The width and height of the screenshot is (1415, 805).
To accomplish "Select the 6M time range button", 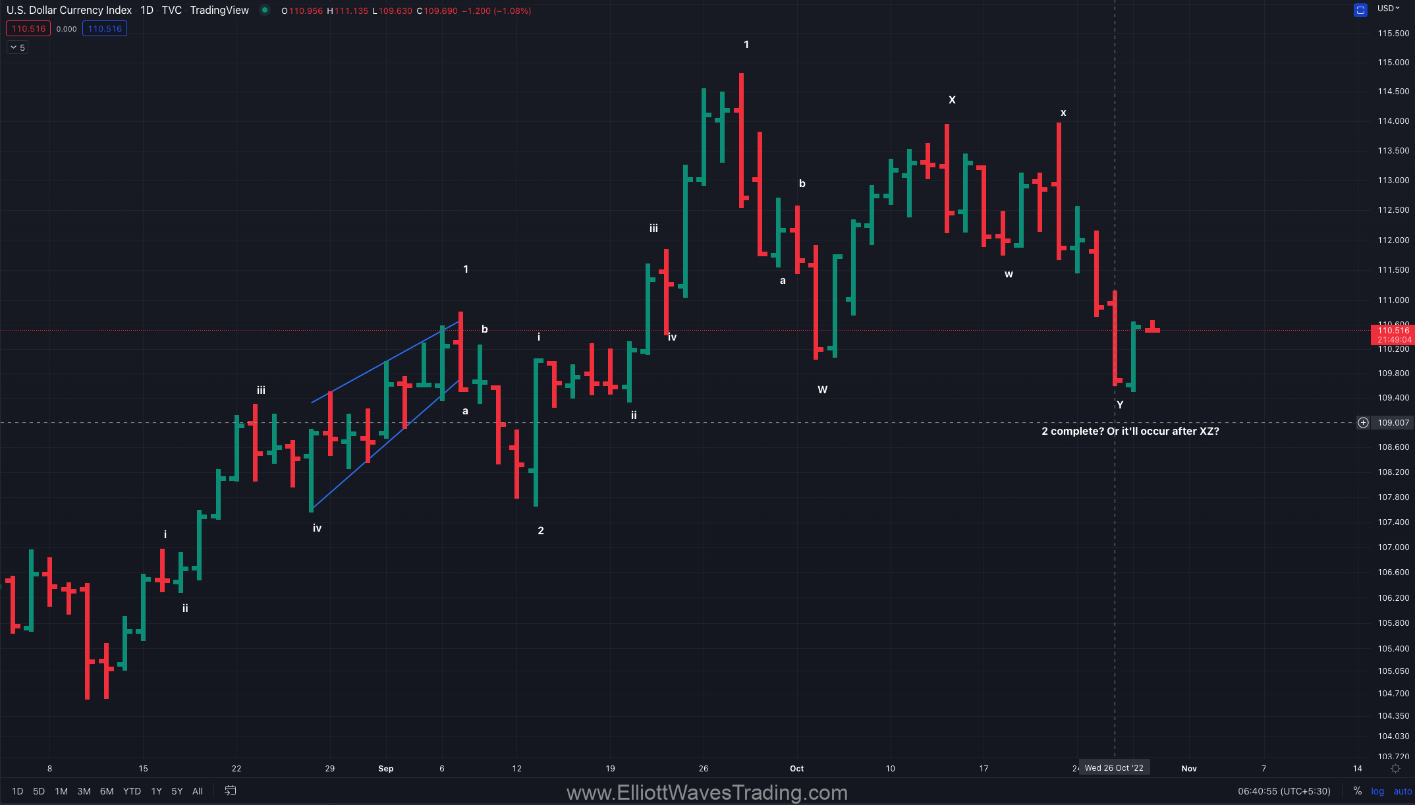I will pyautogui.click(x=107, y=791).
